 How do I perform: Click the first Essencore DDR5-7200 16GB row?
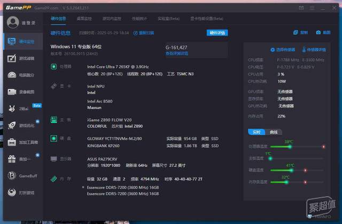point(123,187)
